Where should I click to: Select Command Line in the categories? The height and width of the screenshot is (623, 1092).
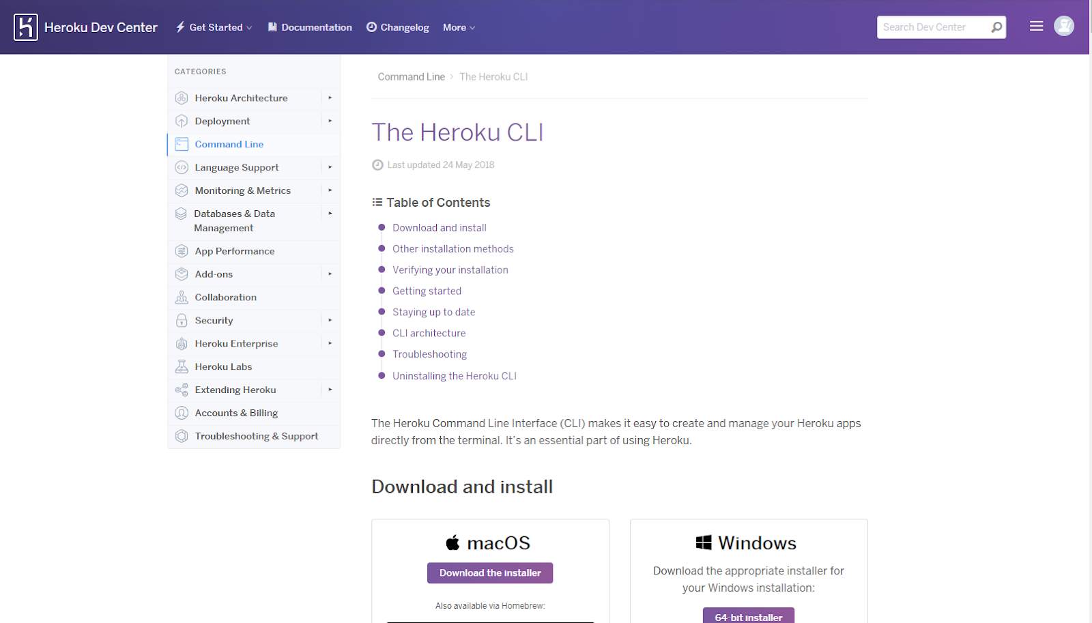click(229, 144)
